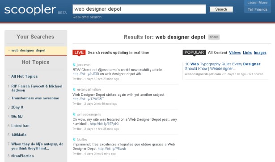This screenshot has width=275, height=162.
Task: Click the red LIVE badge
Action: [x=79, y=52]
